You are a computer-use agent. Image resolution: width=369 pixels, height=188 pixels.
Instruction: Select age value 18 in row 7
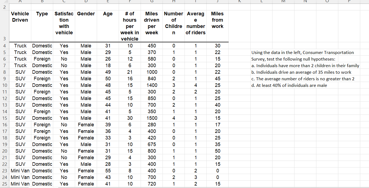coord(108,65)
